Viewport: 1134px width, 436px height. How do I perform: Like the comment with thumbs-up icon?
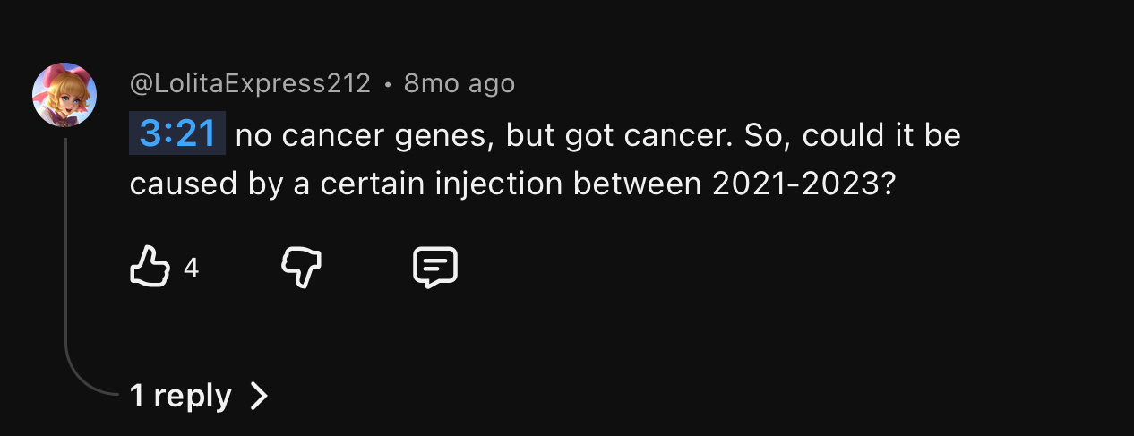click(150, 267)
